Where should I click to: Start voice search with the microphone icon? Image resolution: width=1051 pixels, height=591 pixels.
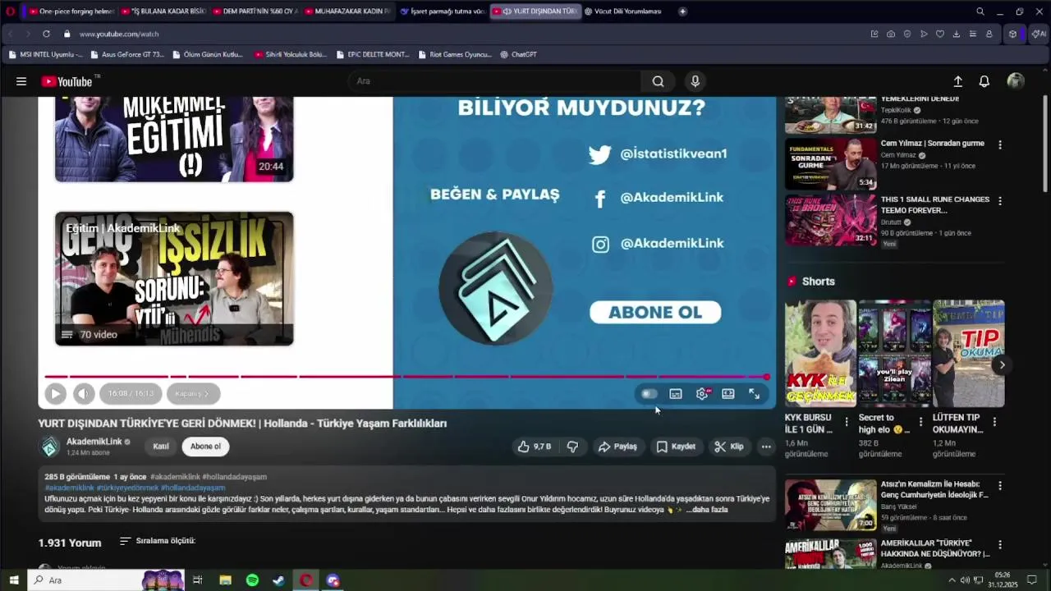point(695,81)
